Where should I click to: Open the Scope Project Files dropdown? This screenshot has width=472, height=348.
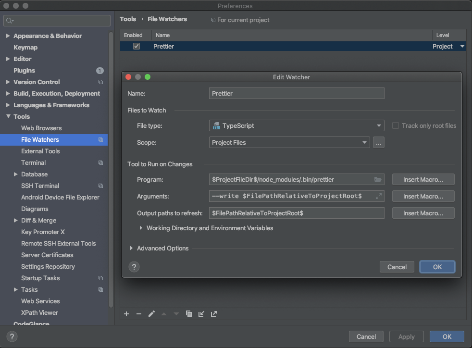[289, 142]
